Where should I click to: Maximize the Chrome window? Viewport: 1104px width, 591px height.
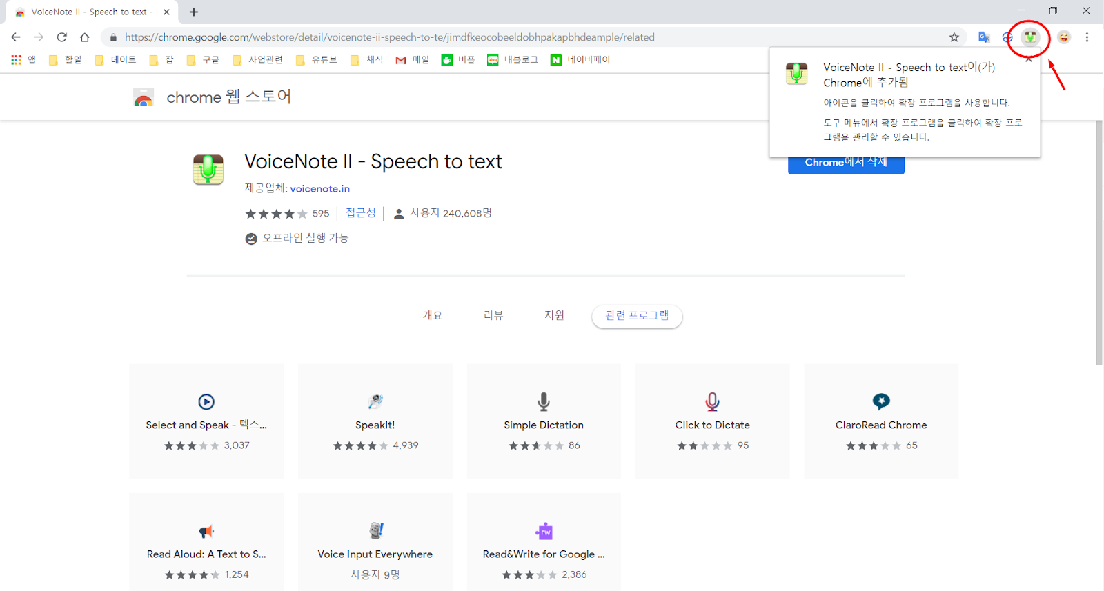(x=1053, y=10)
